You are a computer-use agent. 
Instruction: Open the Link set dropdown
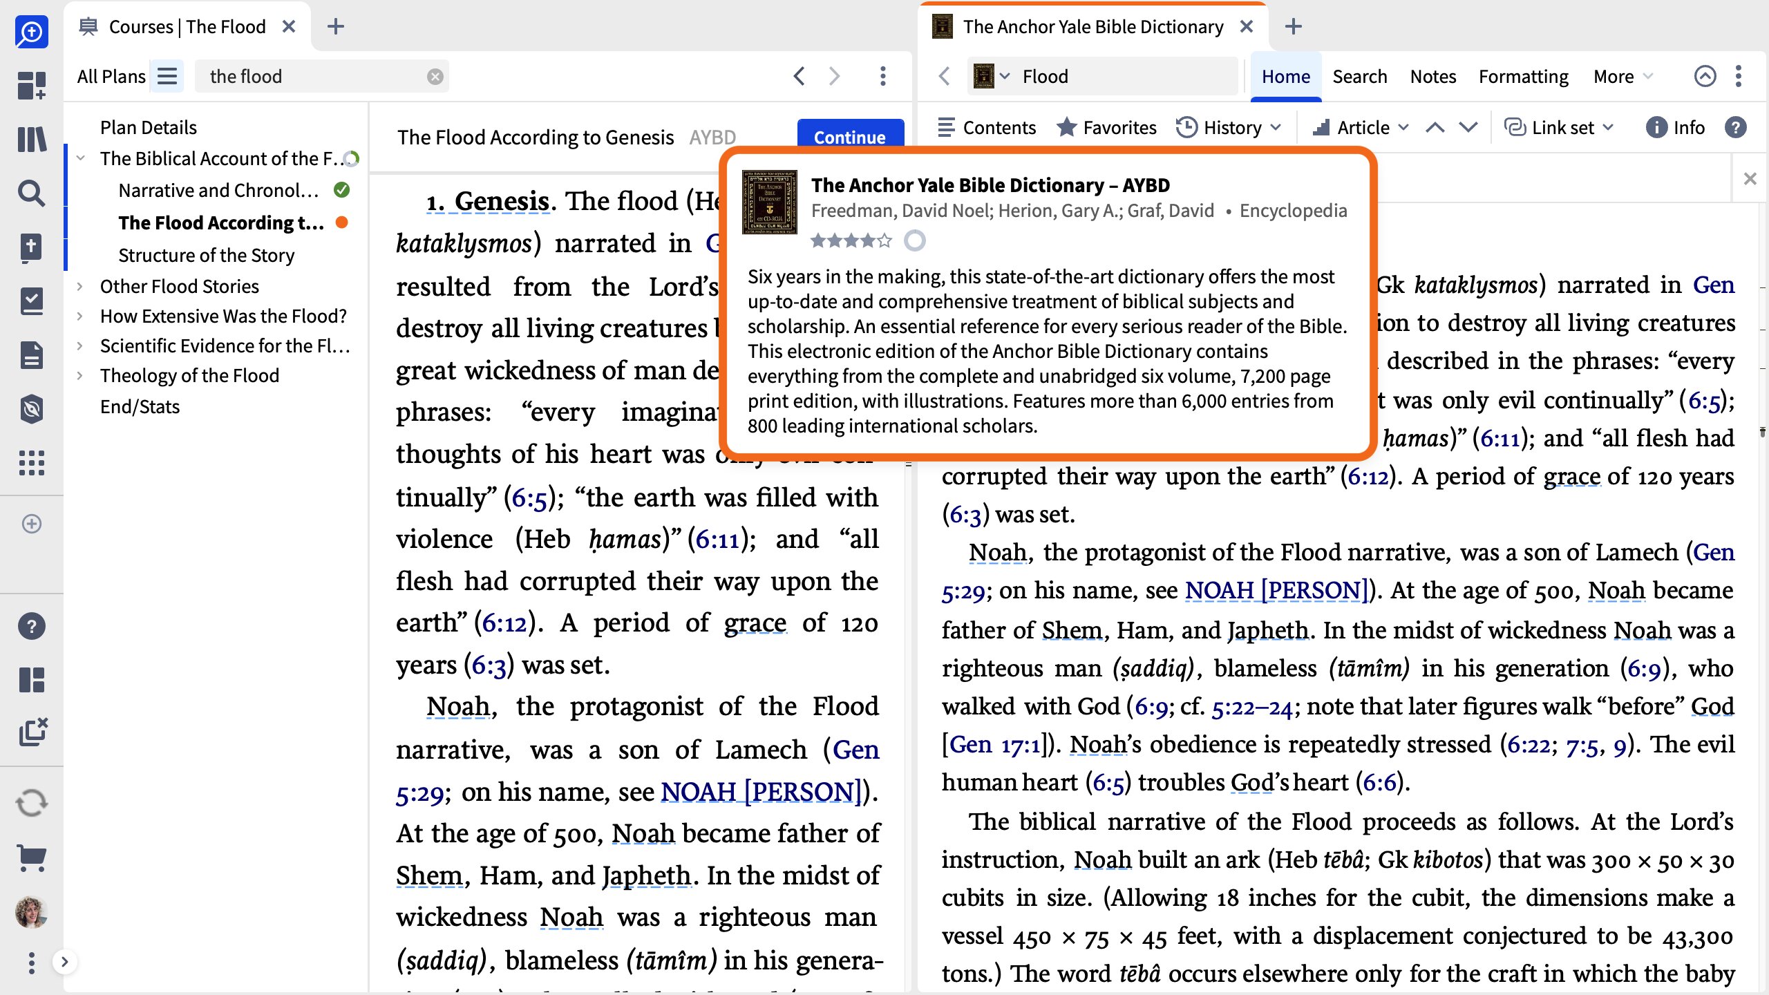pos(1560,127)
